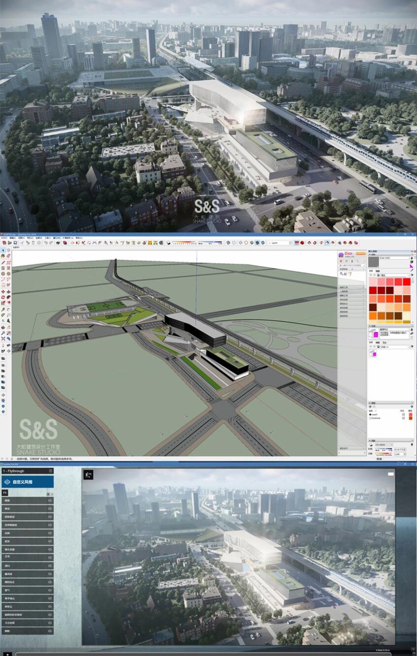This screenshot has width=417, height=656.
Task: Open the 地平线云 effect row in Lumion
Action: click(x=28, y=598)
